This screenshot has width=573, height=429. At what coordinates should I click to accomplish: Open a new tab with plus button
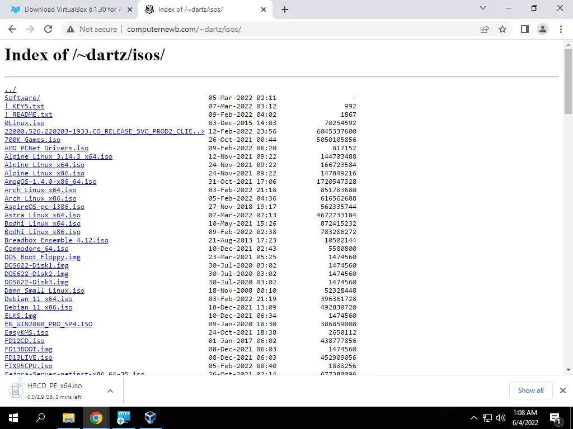point(285,10)
